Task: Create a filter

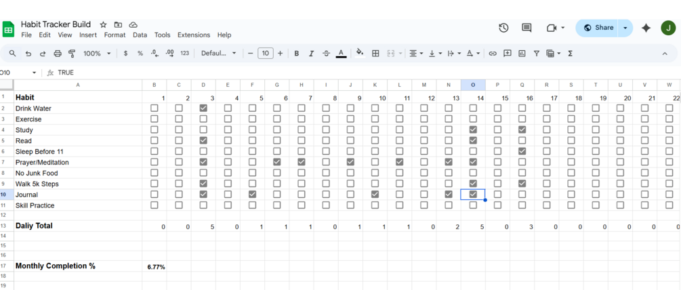Action: click(537, 54)
